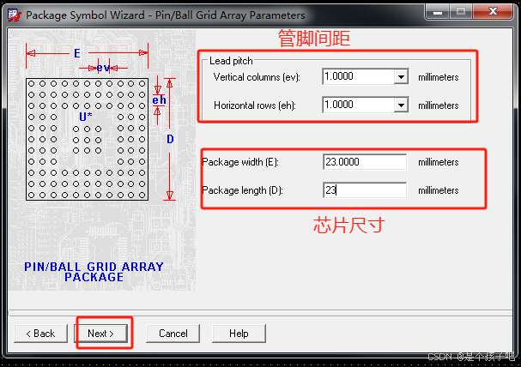
Task: Click 'millimeters' beside Horizontal rows
Action: 439,105
